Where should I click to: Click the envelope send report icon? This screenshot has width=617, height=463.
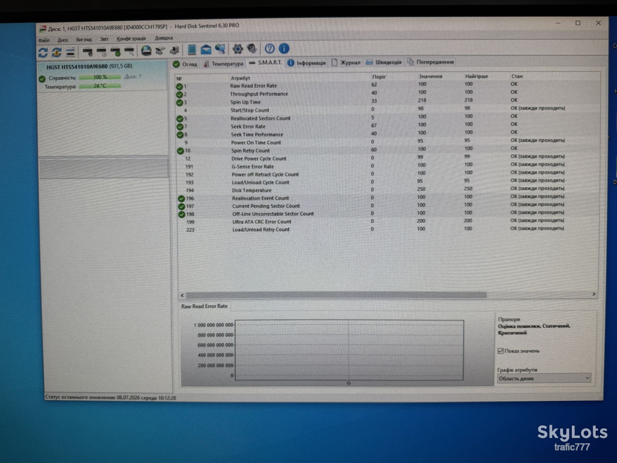pos(206,49)
